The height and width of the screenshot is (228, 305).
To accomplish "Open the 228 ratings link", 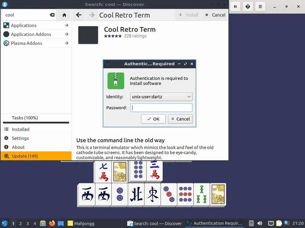I will (x=136, y=36).
